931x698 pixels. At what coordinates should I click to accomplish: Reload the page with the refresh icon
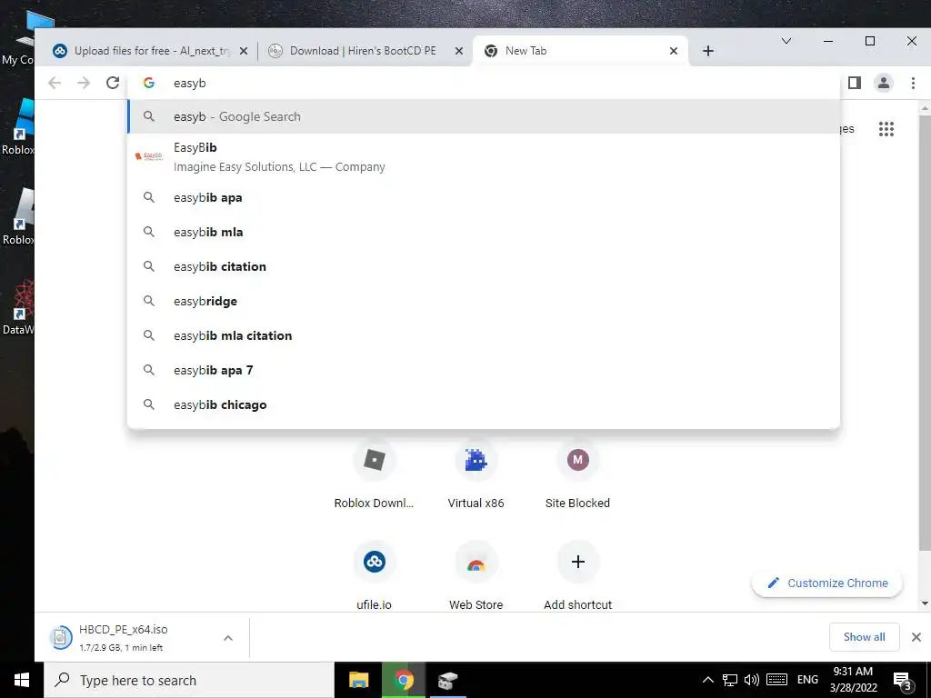pos(113,83)
